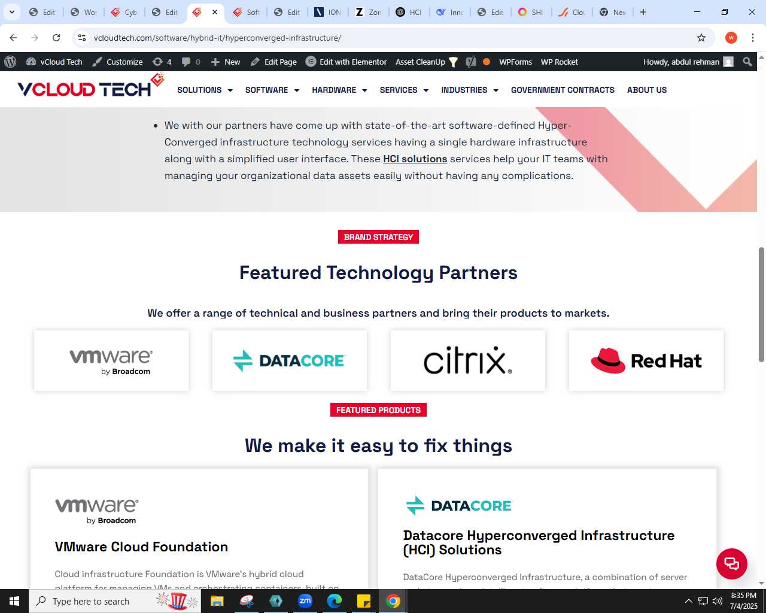Open GOVERNMENT CONTRACTS nav item
This screenshot has height=613, width=766.
(x=563, y=90)
